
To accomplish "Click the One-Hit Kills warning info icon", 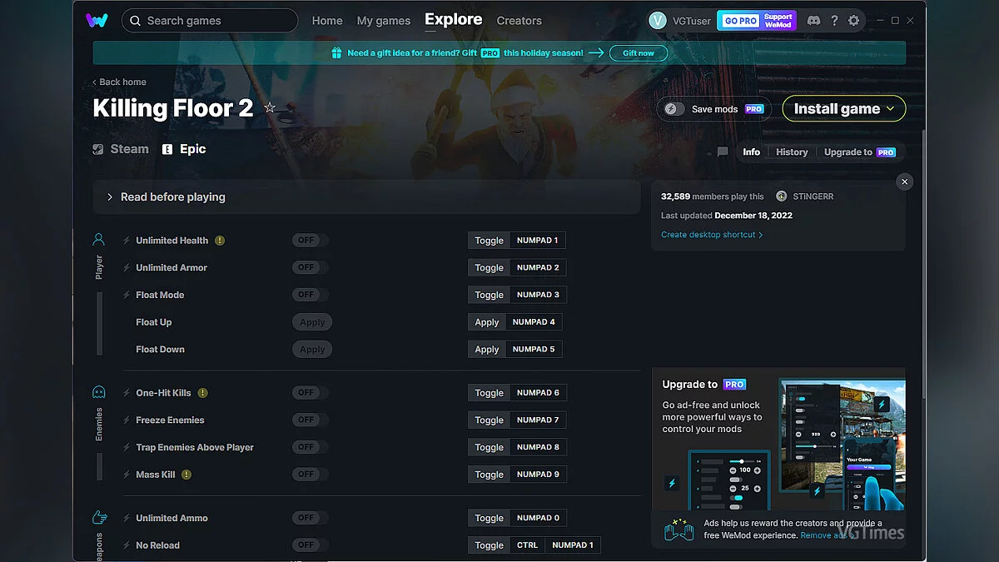I will [202, 393].
